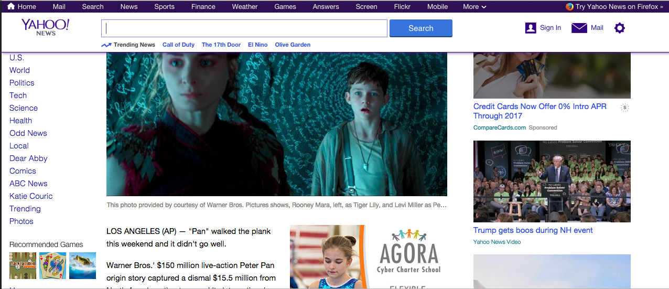Open Mail in the top navigation bar

tap(59, 7)
